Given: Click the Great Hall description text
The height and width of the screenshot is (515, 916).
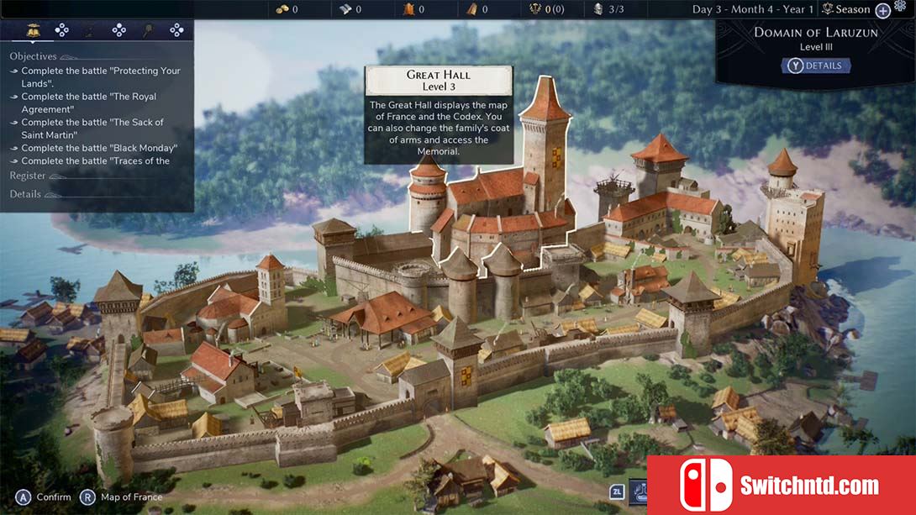Looking at the screenshot, I should pyautogui.click(x=439, y=129).
